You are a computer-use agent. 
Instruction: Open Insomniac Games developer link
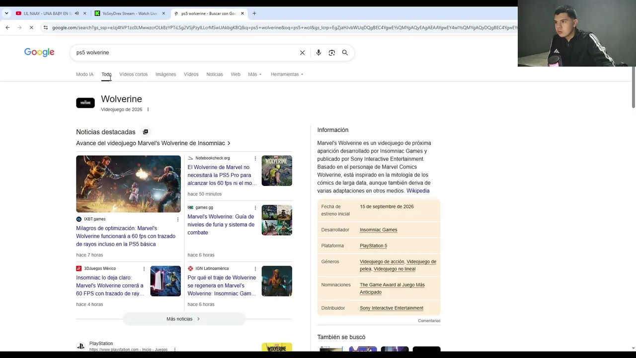pyautogui.click(x=378, y=230)
